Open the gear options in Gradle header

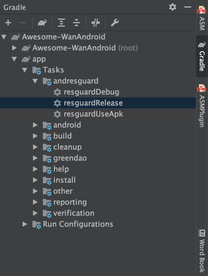click(x=172, y=7)
